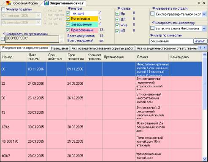Select the row numbered 400/7
Image resolution: width=208 pixels, height=162 pixels.
pyautogui.click(x=101, y=155)
